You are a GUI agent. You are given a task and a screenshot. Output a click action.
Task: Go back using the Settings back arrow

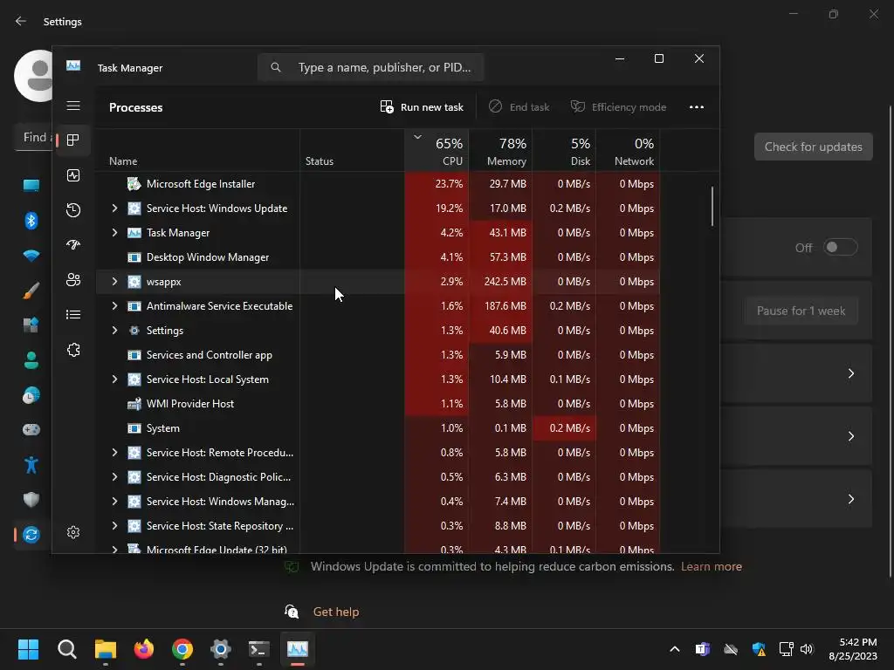21,21
